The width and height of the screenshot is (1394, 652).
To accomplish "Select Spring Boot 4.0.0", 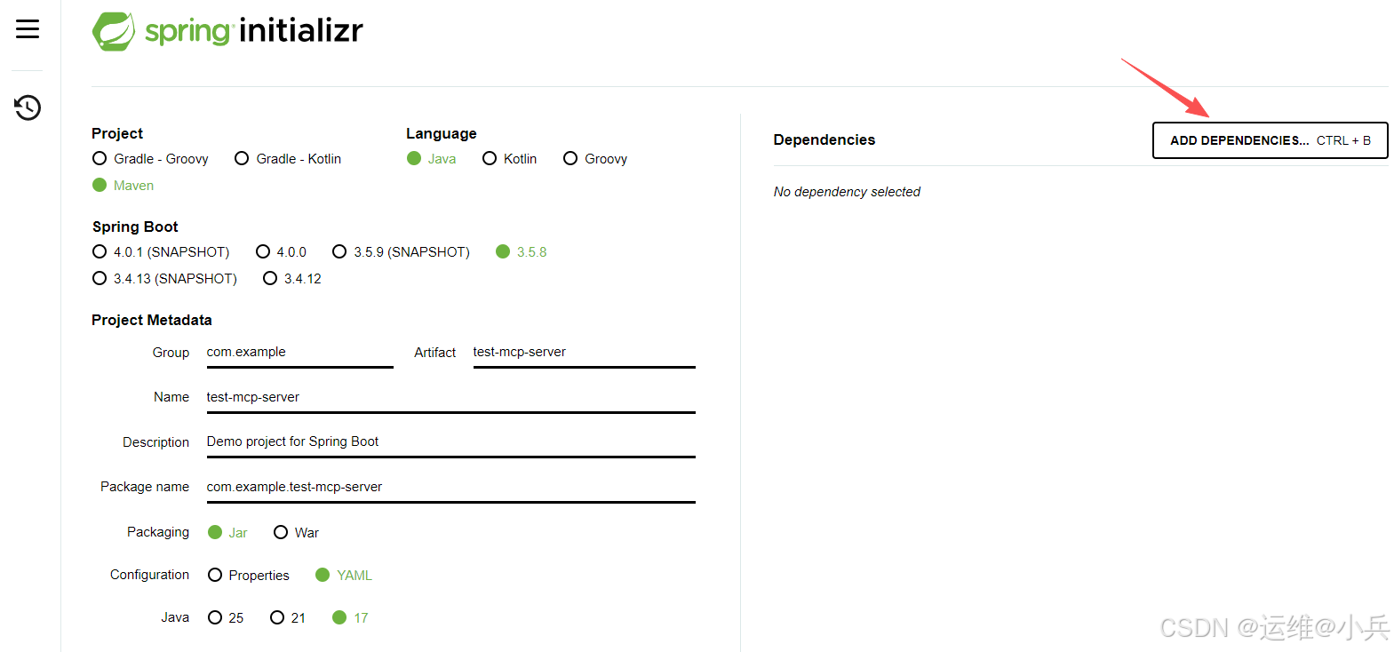I will 281,252.
